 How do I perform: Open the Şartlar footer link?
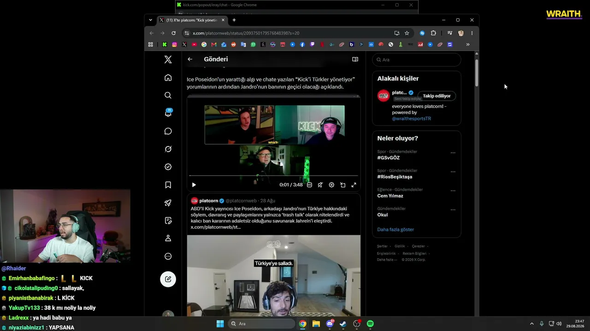(383, 246)
